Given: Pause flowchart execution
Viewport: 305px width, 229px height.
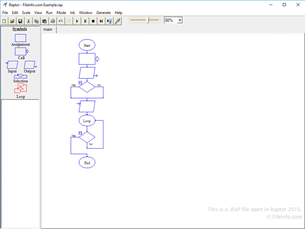Looking at the screenshot, I should point(85,21).
